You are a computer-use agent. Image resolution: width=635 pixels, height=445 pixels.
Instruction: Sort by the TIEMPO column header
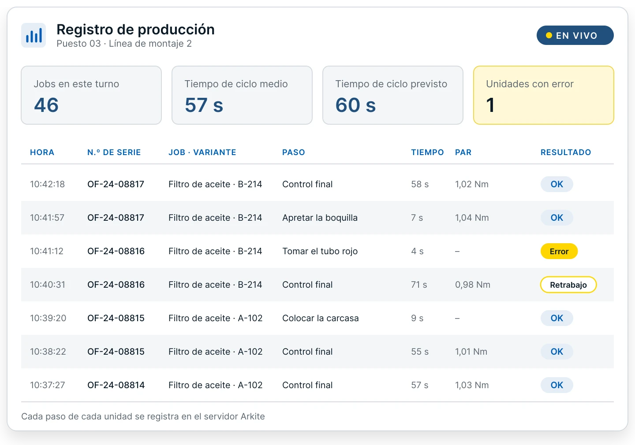click(x=427, y=152)
